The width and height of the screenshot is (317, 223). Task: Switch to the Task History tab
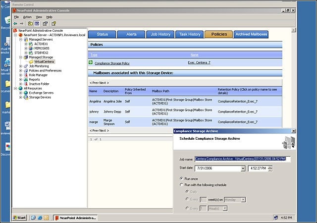click(190, 34)
